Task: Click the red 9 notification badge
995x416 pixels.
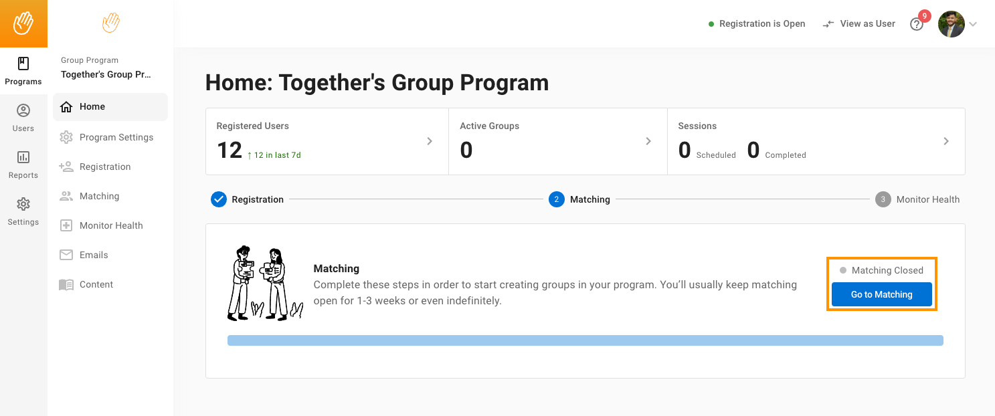Action: coord(925,15)
